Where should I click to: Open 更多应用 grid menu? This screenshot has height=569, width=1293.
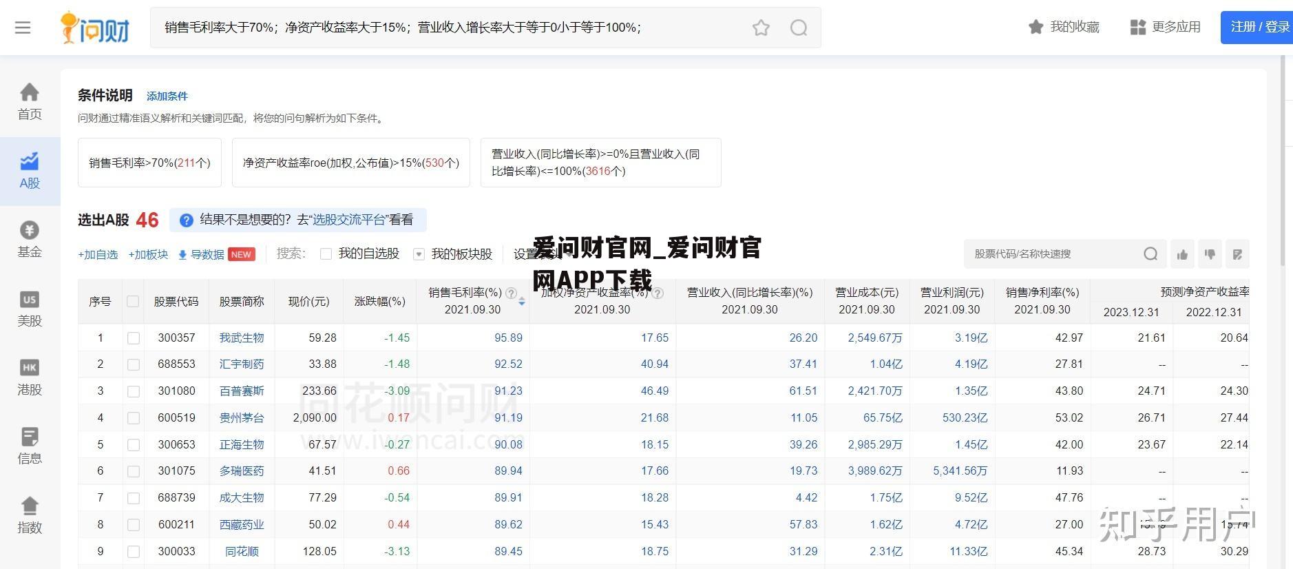pos(1165,27)
